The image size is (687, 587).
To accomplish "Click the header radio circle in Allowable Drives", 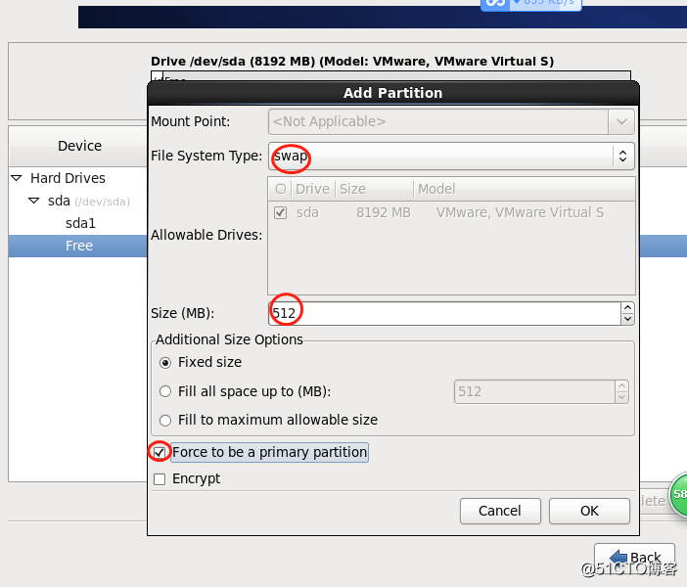I will [x=281, y=189].
